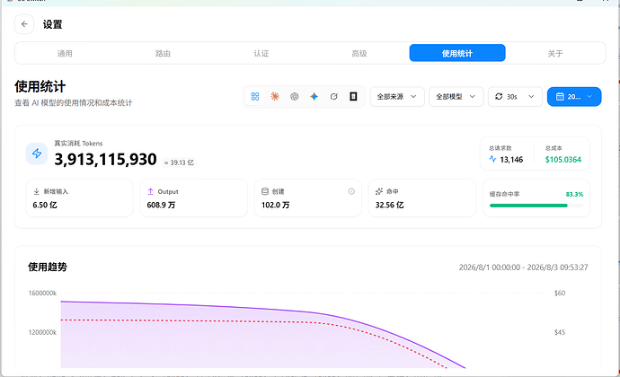620x377 pixels.
Task: Click the $45 axis label
Action: (560, 332)
